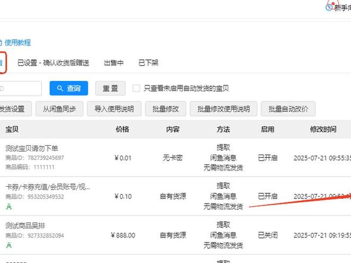
Task: Click the magnifier icon in 查询 button
Action: coord(60,89)
